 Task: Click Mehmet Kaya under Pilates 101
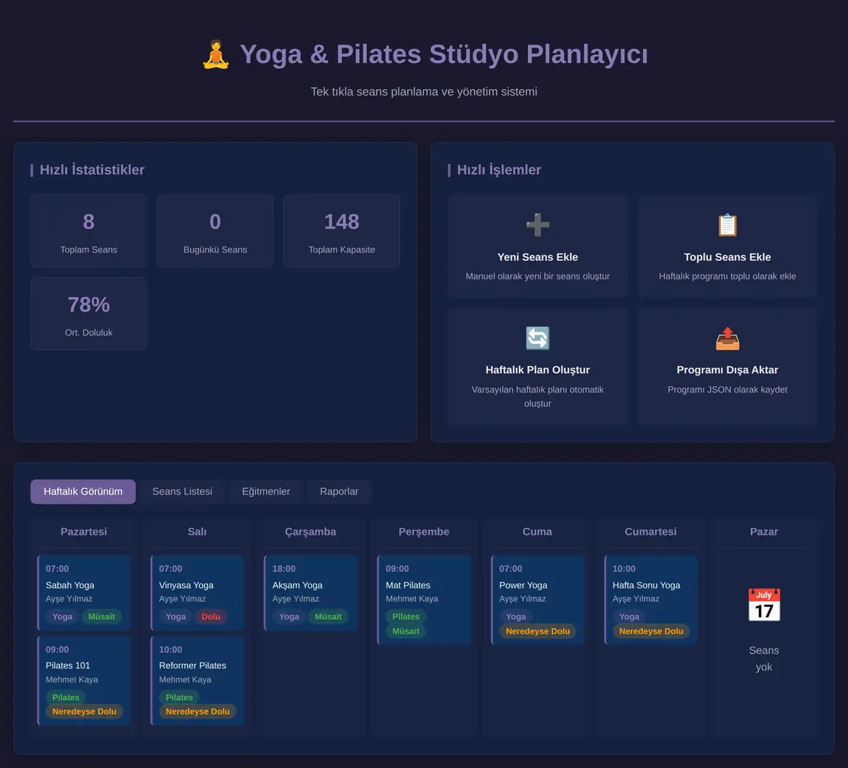(72, 680)
